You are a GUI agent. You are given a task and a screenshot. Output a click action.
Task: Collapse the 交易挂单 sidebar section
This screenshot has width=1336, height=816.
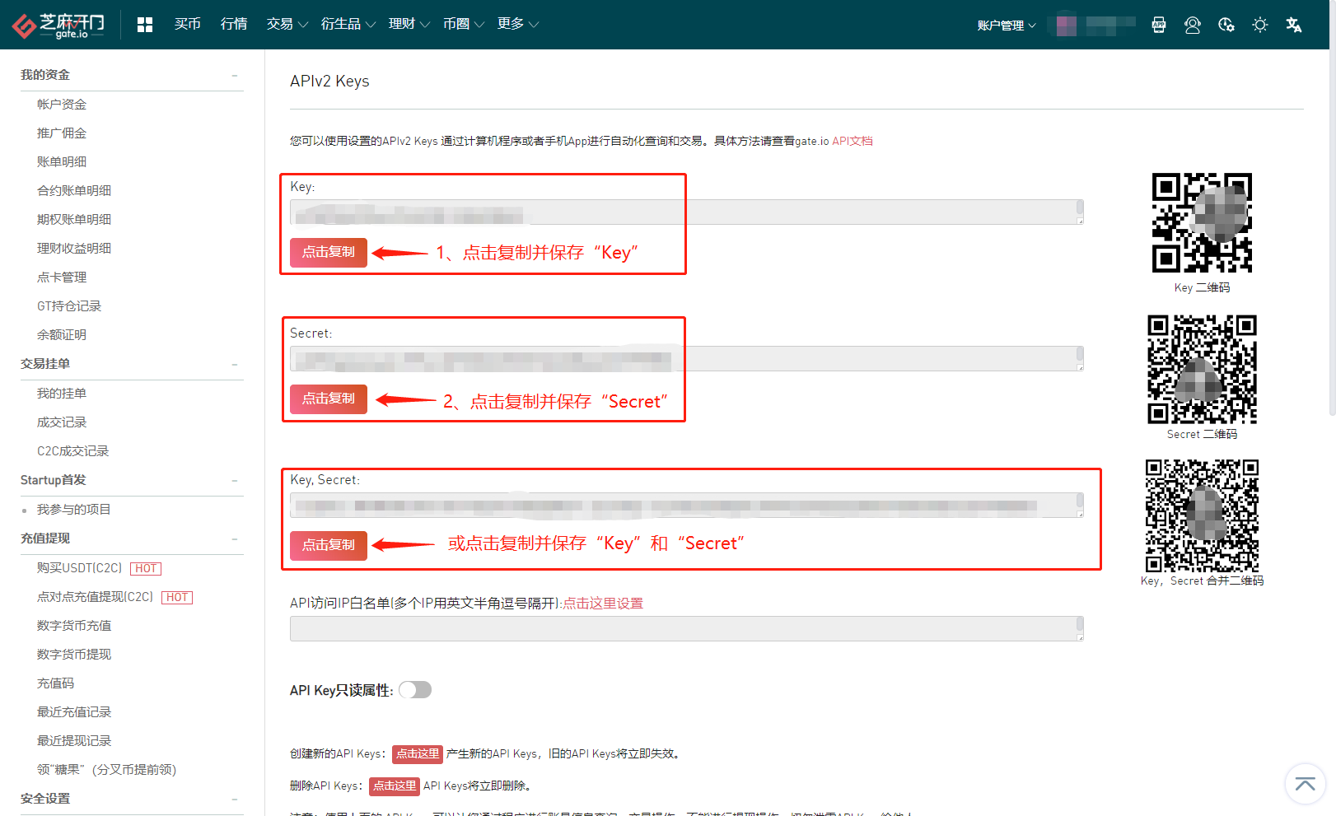[235, 364]
